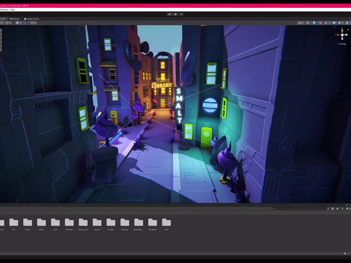This screenshot has height=263, width=351.
Task: Toggle the 2D view mode button
Action: pyautogui.click(x=308, y=23)
